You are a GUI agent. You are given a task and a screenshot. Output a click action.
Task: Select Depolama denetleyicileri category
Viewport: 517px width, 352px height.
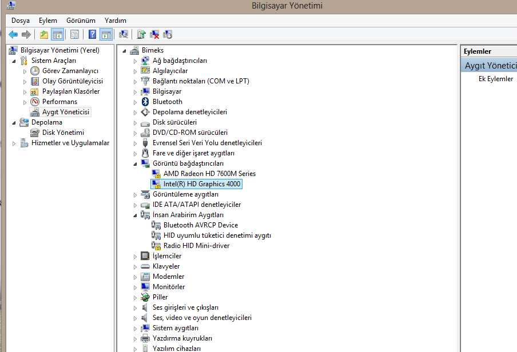190,112
